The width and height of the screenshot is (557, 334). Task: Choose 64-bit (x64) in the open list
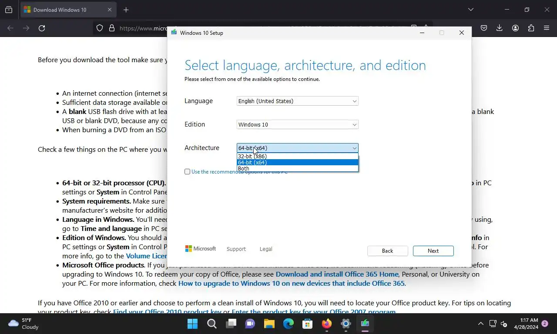point(298,162)
